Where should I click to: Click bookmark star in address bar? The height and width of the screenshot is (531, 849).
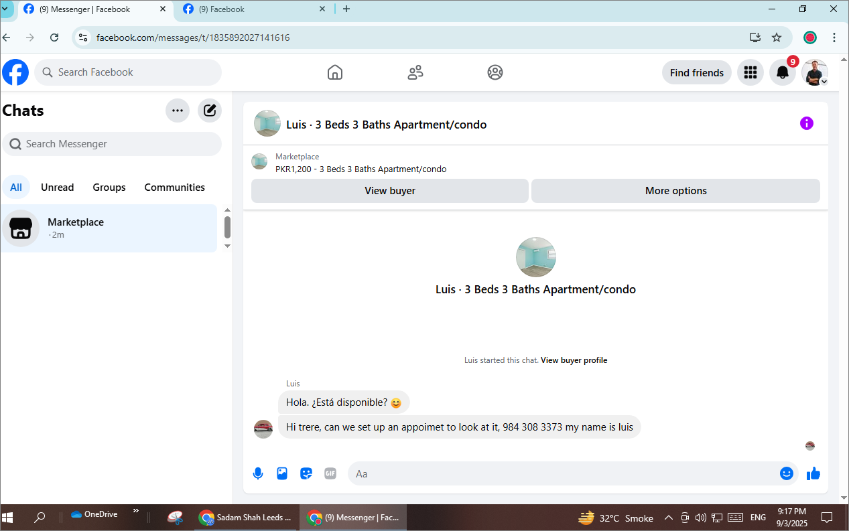pos(777,37)
